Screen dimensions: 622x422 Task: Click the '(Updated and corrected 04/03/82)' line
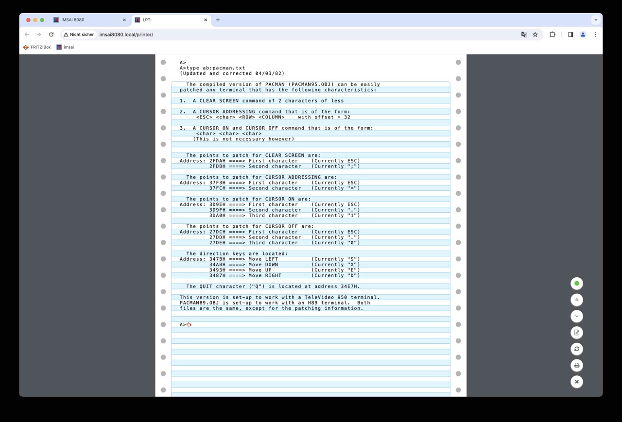point(232,73)
